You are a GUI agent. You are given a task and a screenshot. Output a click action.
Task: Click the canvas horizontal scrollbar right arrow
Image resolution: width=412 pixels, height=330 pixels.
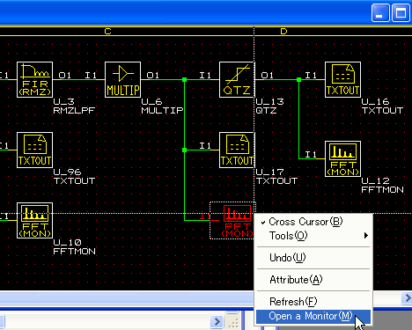point(407,298)
